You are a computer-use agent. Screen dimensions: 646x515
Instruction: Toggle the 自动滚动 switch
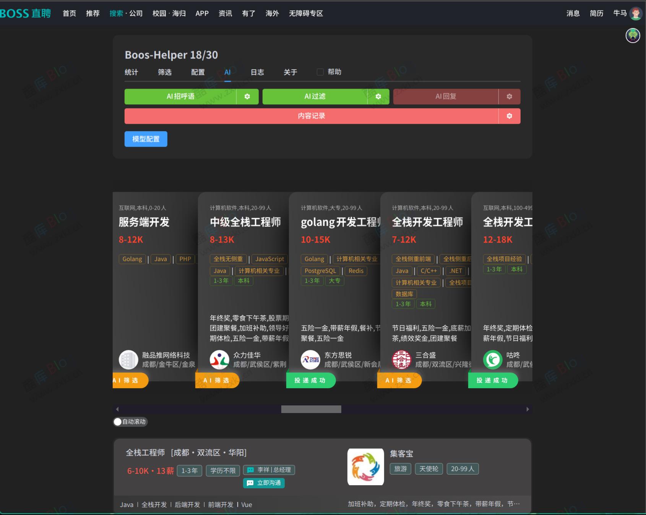tap(117, 422)
